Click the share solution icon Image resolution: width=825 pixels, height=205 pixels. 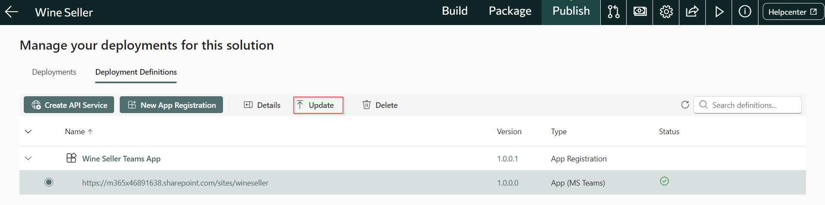(x=692, y=12)
